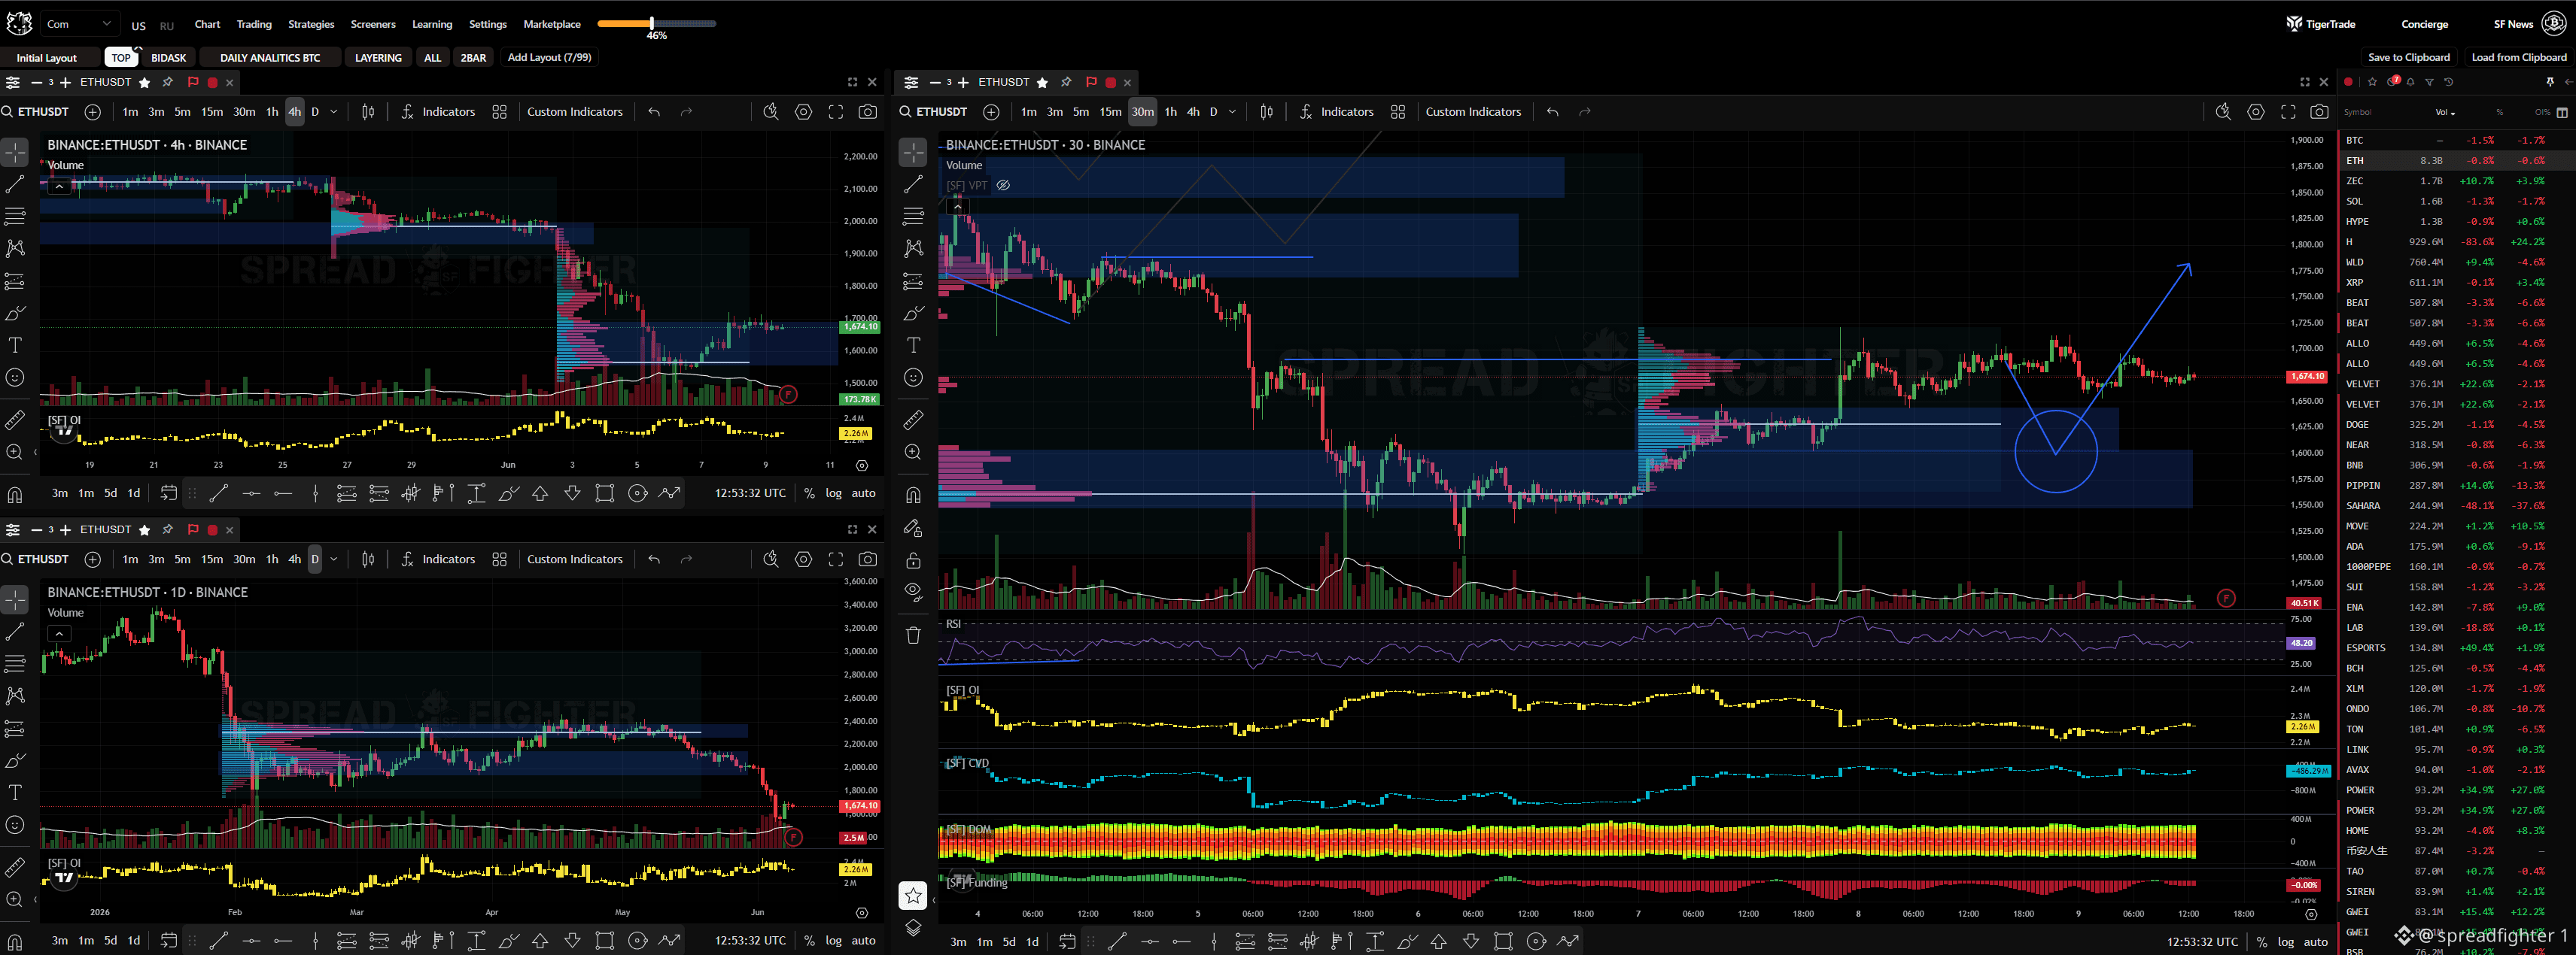Choose the zoom-in tool in the 30m chart sidebar
This screenshot has height=955, width=2576.
pyautogui.click(x=913, y=453)
